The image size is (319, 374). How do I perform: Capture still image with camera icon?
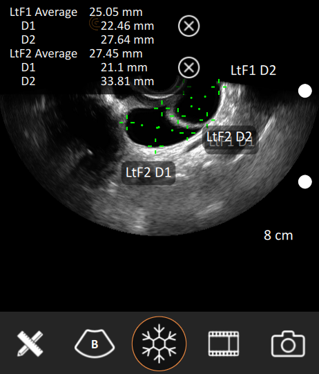pyautogui.click(x=288, y=344)
